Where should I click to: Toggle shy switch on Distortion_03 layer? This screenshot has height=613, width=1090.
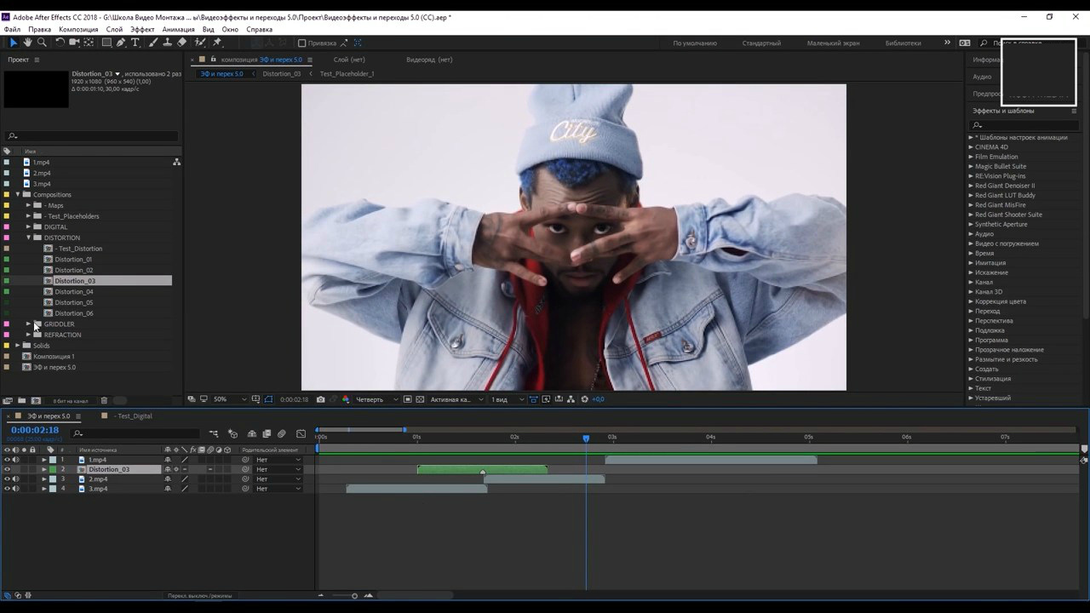point(168,469)
